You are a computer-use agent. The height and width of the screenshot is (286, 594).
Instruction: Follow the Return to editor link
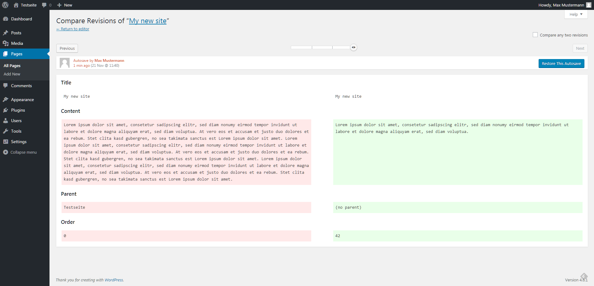point(73,29)
